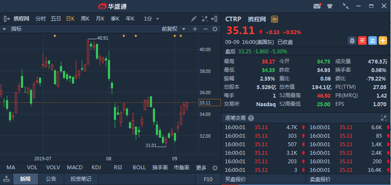The height and width of the screenshot is (185, 391).
Task: Switch to 五日 chart tab
Action: [x=56, y=19]
